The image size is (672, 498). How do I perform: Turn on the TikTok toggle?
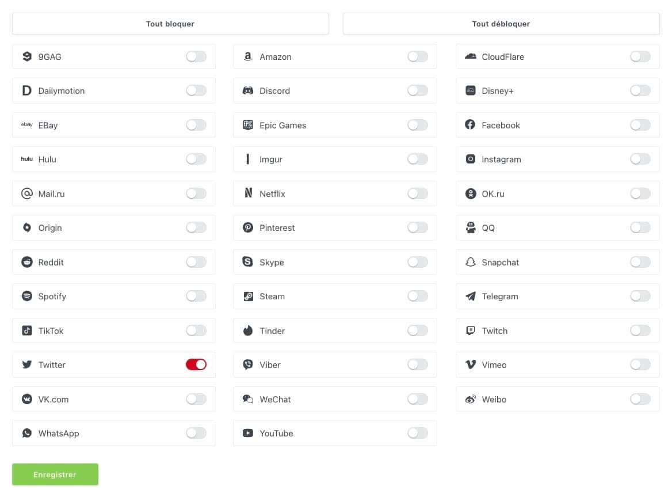coord(196,330)
